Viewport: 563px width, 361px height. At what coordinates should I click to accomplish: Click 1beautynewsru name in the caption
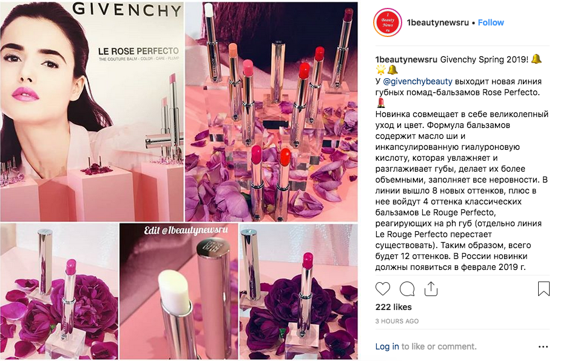pos(406,59)
